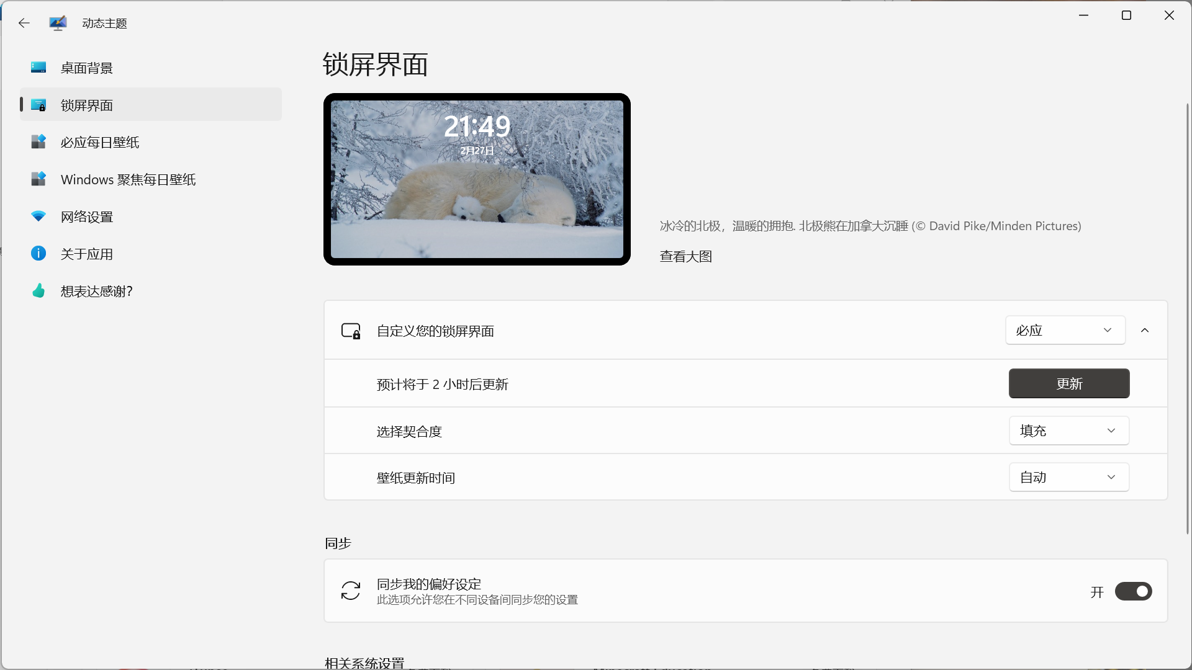This screenshot has height=670, width=1192.
Task: Open 网络设置 in the sidebar
Action: (x=151, y=217)
